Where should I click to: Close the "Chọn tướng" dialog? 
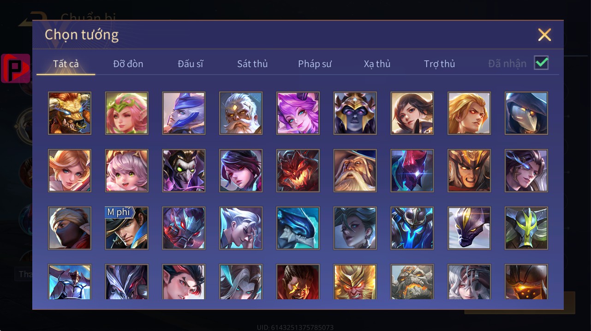[x=544, y=35]
